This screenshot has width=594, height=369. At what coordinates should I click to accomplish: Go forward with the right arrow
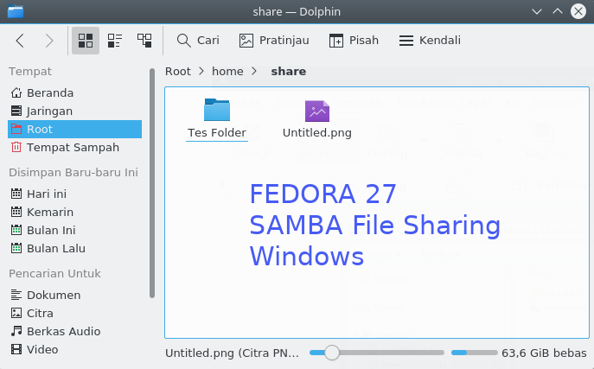[49, 41]
